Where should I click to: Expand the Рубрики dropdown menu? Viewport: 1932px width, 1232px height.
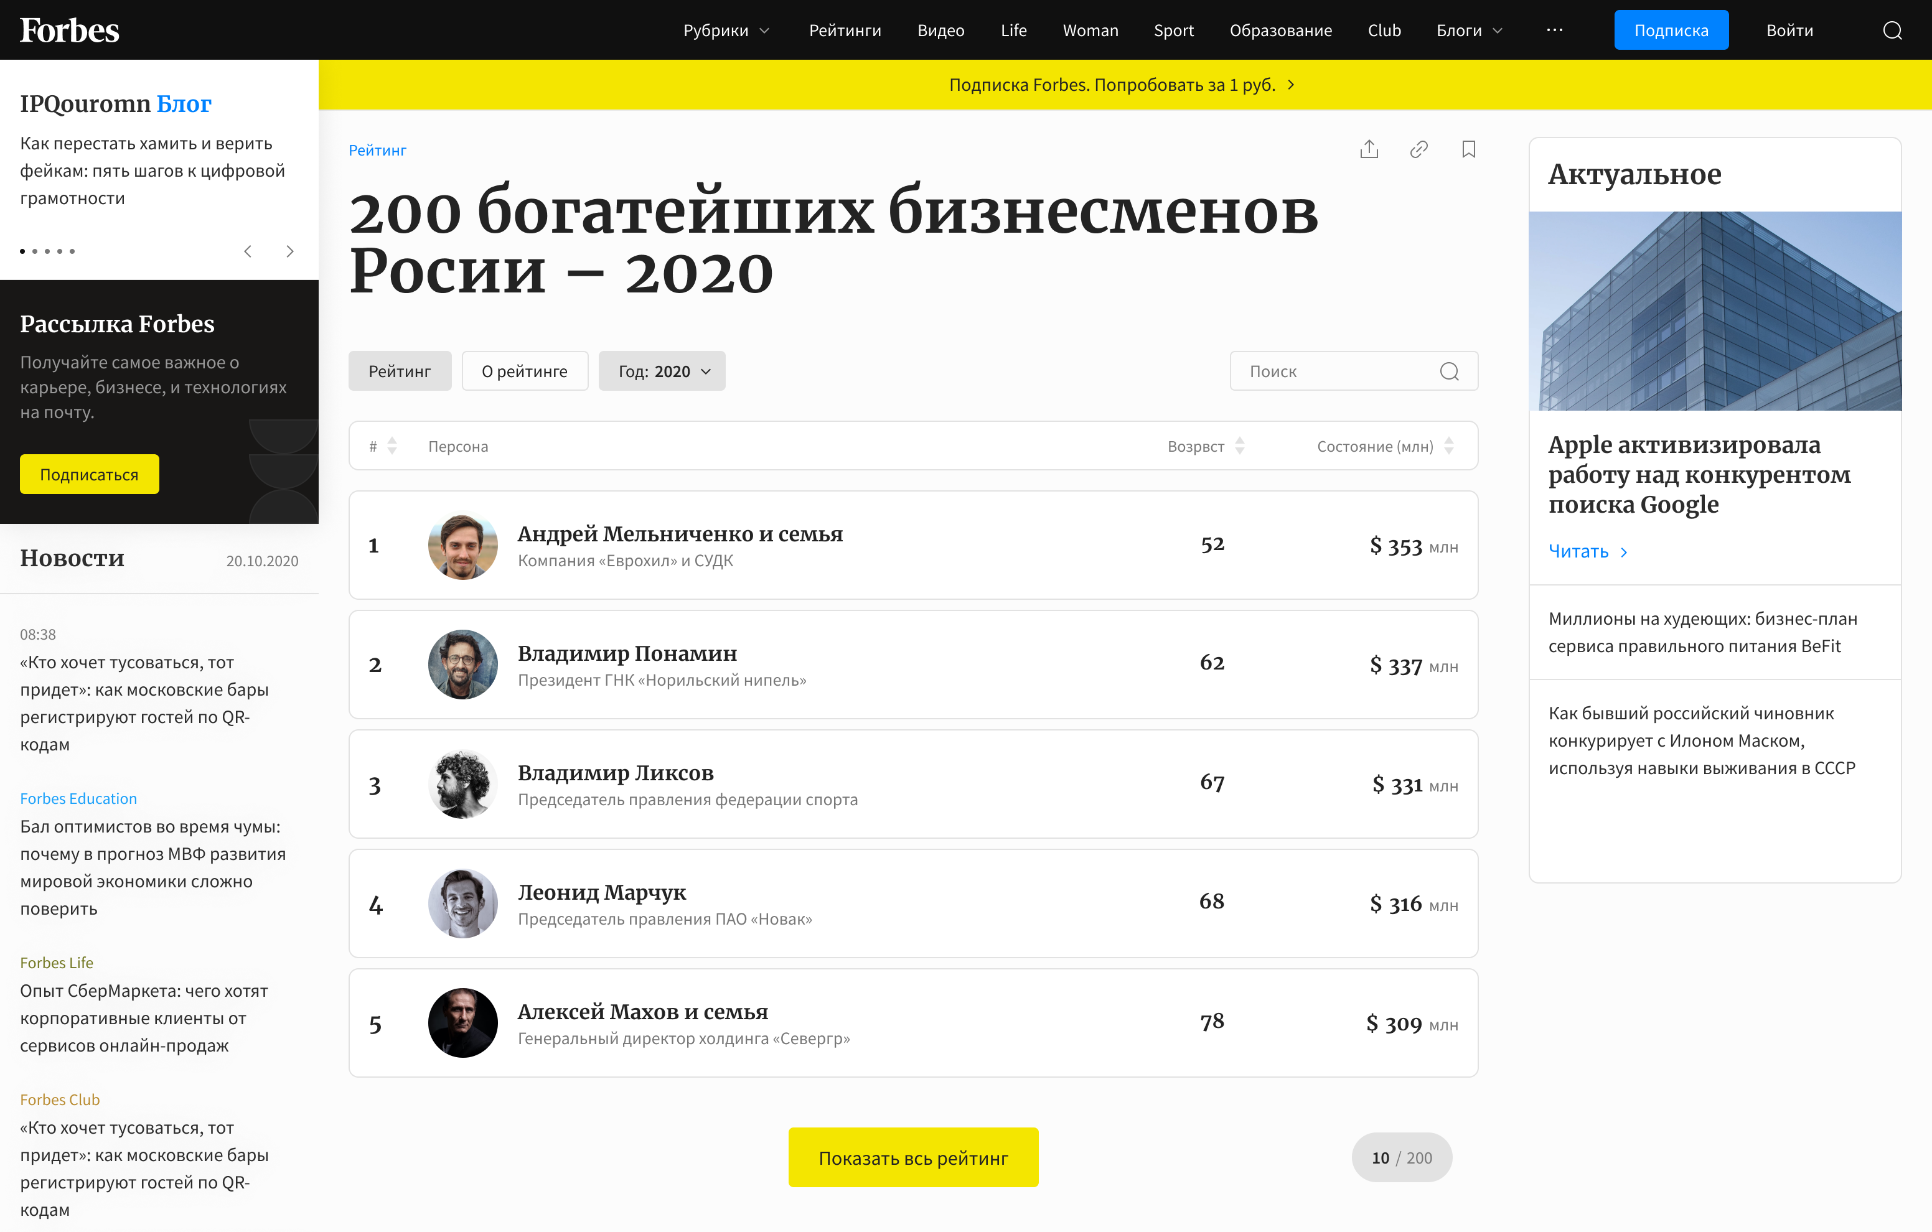(x=726, y=30)
